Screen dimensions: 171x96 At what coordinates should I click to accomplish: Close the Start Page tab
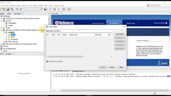(61, 14)
